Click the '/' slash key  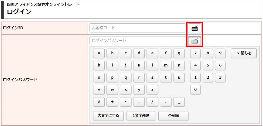152,102
